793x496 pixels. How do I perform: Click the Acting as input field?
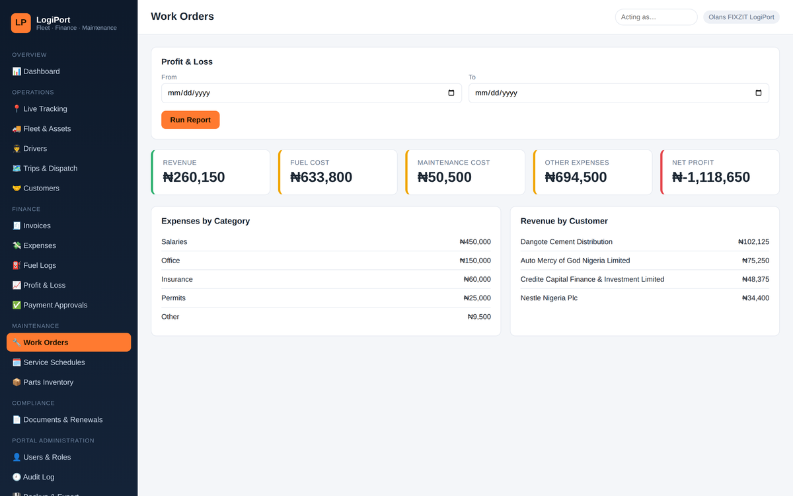point(656,17)
